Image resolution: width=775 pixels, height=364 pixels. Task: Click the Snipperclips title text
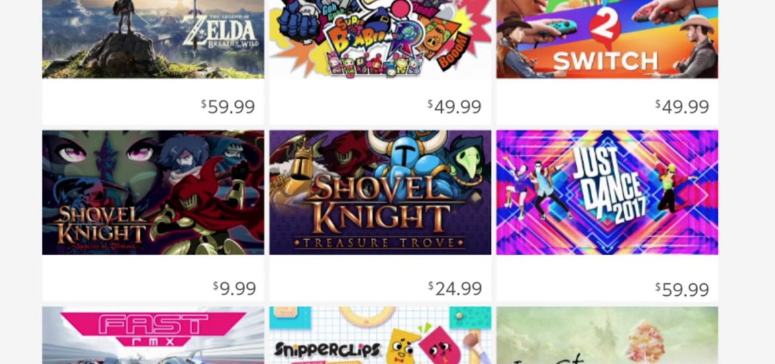(x=327, y=350)
